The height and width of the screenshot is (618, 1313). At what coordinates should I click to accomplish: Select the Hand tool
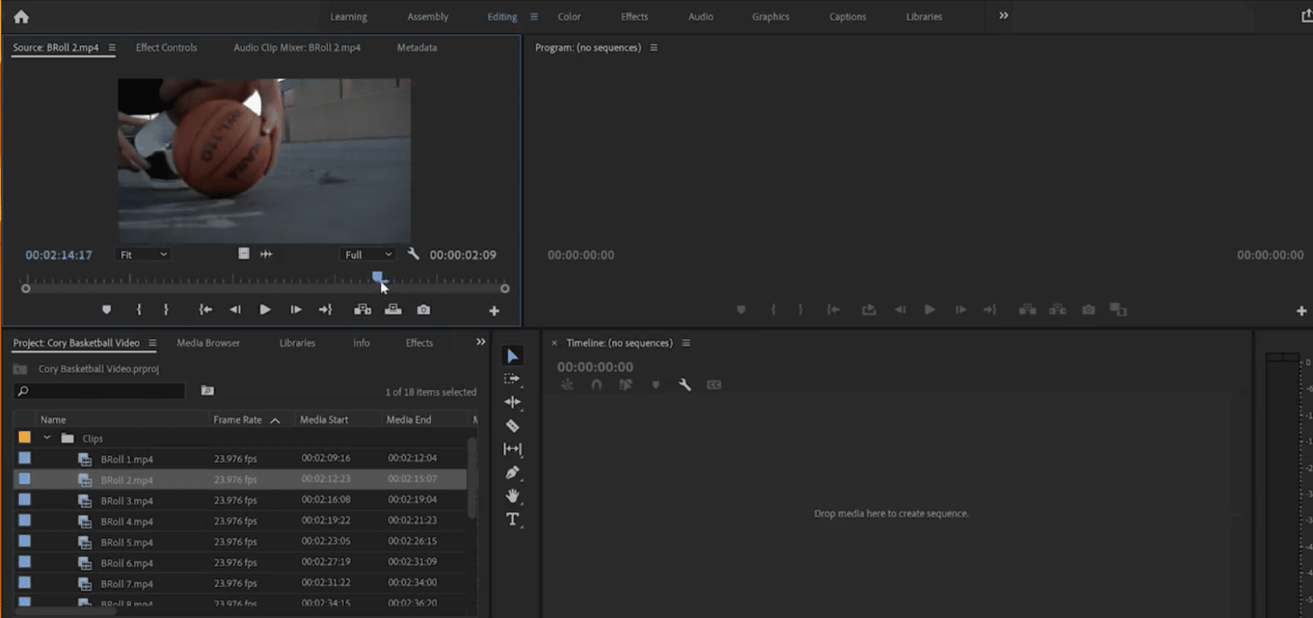[x=512, y=496]
